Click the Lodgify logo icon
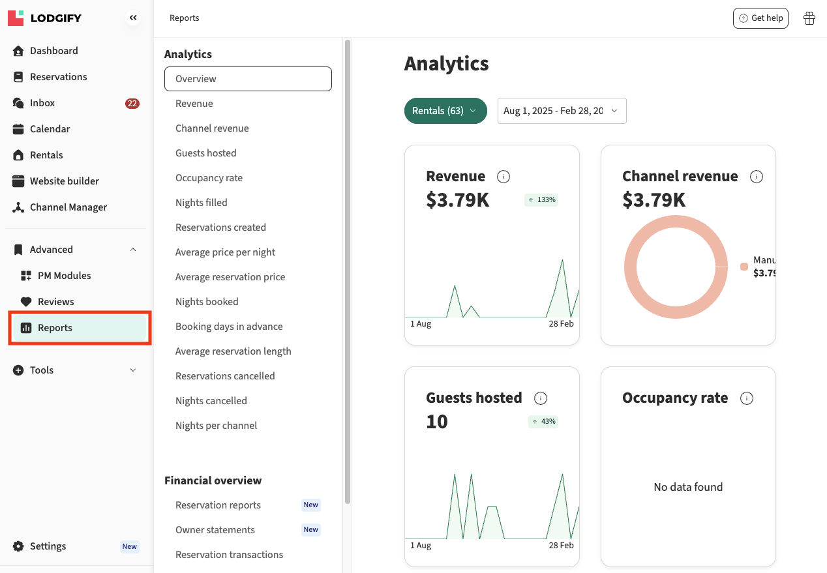The image size is (827, 573). [16, 18]
